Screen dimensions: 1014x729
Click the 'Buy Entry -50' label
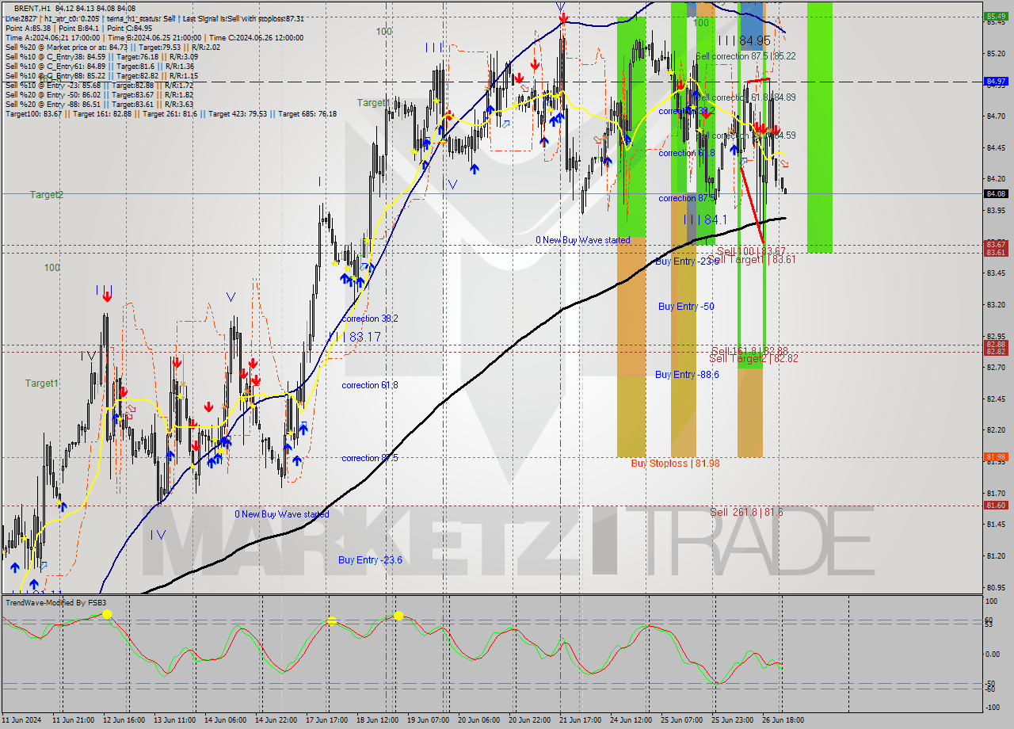coord(686,306)
